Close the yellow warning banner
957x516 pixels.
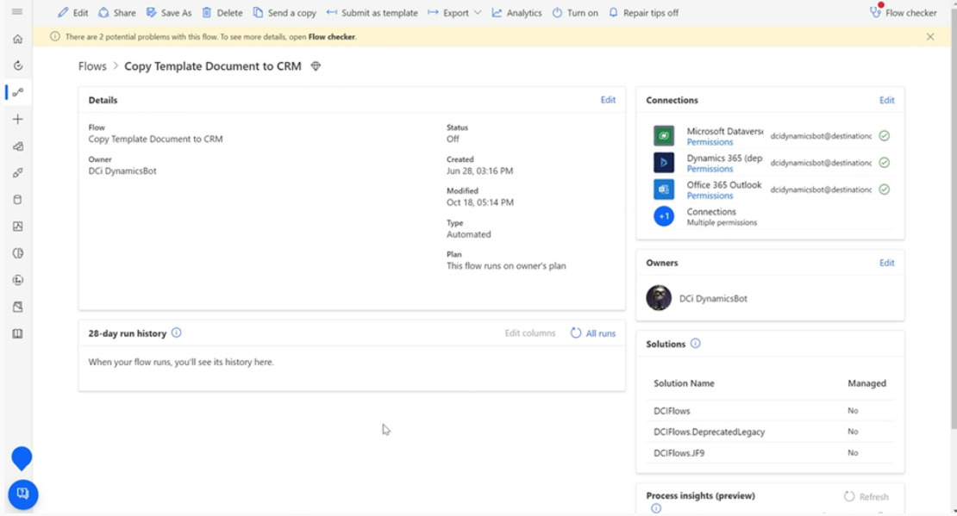pos(930,36)
